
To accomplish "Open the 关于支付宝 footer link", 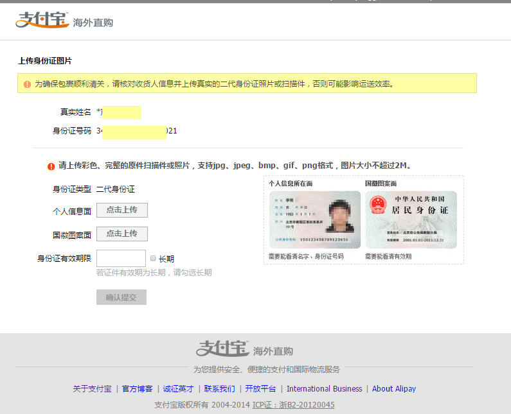I will (92, 389).
